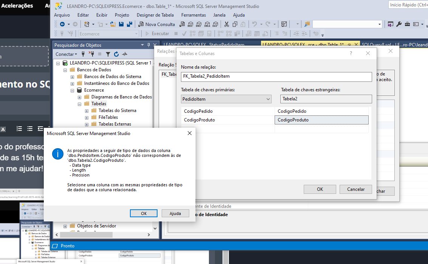This screenshot has width=428, height=264.
Task: Open the Conectar dropdown
Action: [66, 54]
